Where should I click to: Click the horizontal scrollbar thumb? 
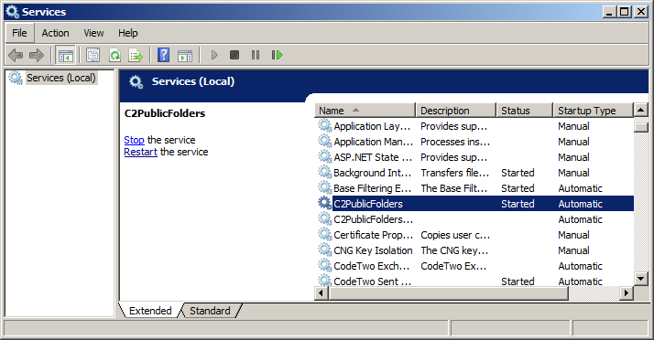point(449,293)
